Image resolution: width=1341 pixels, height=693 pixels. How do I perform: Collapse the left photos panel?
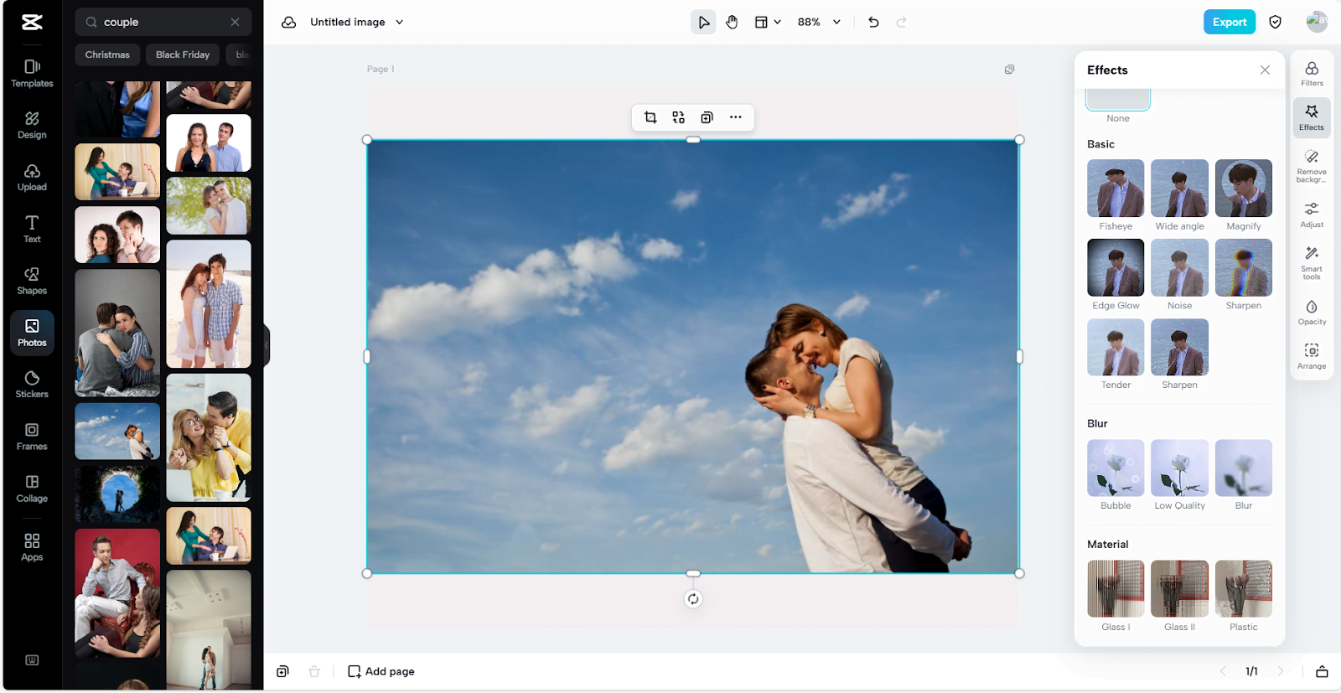(267, 344)
